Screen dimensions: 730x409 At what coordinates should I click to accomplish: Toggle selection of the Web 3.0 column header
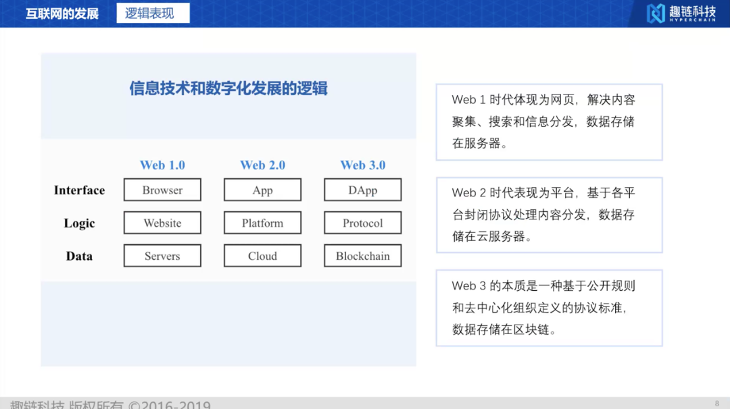point(362,165)
